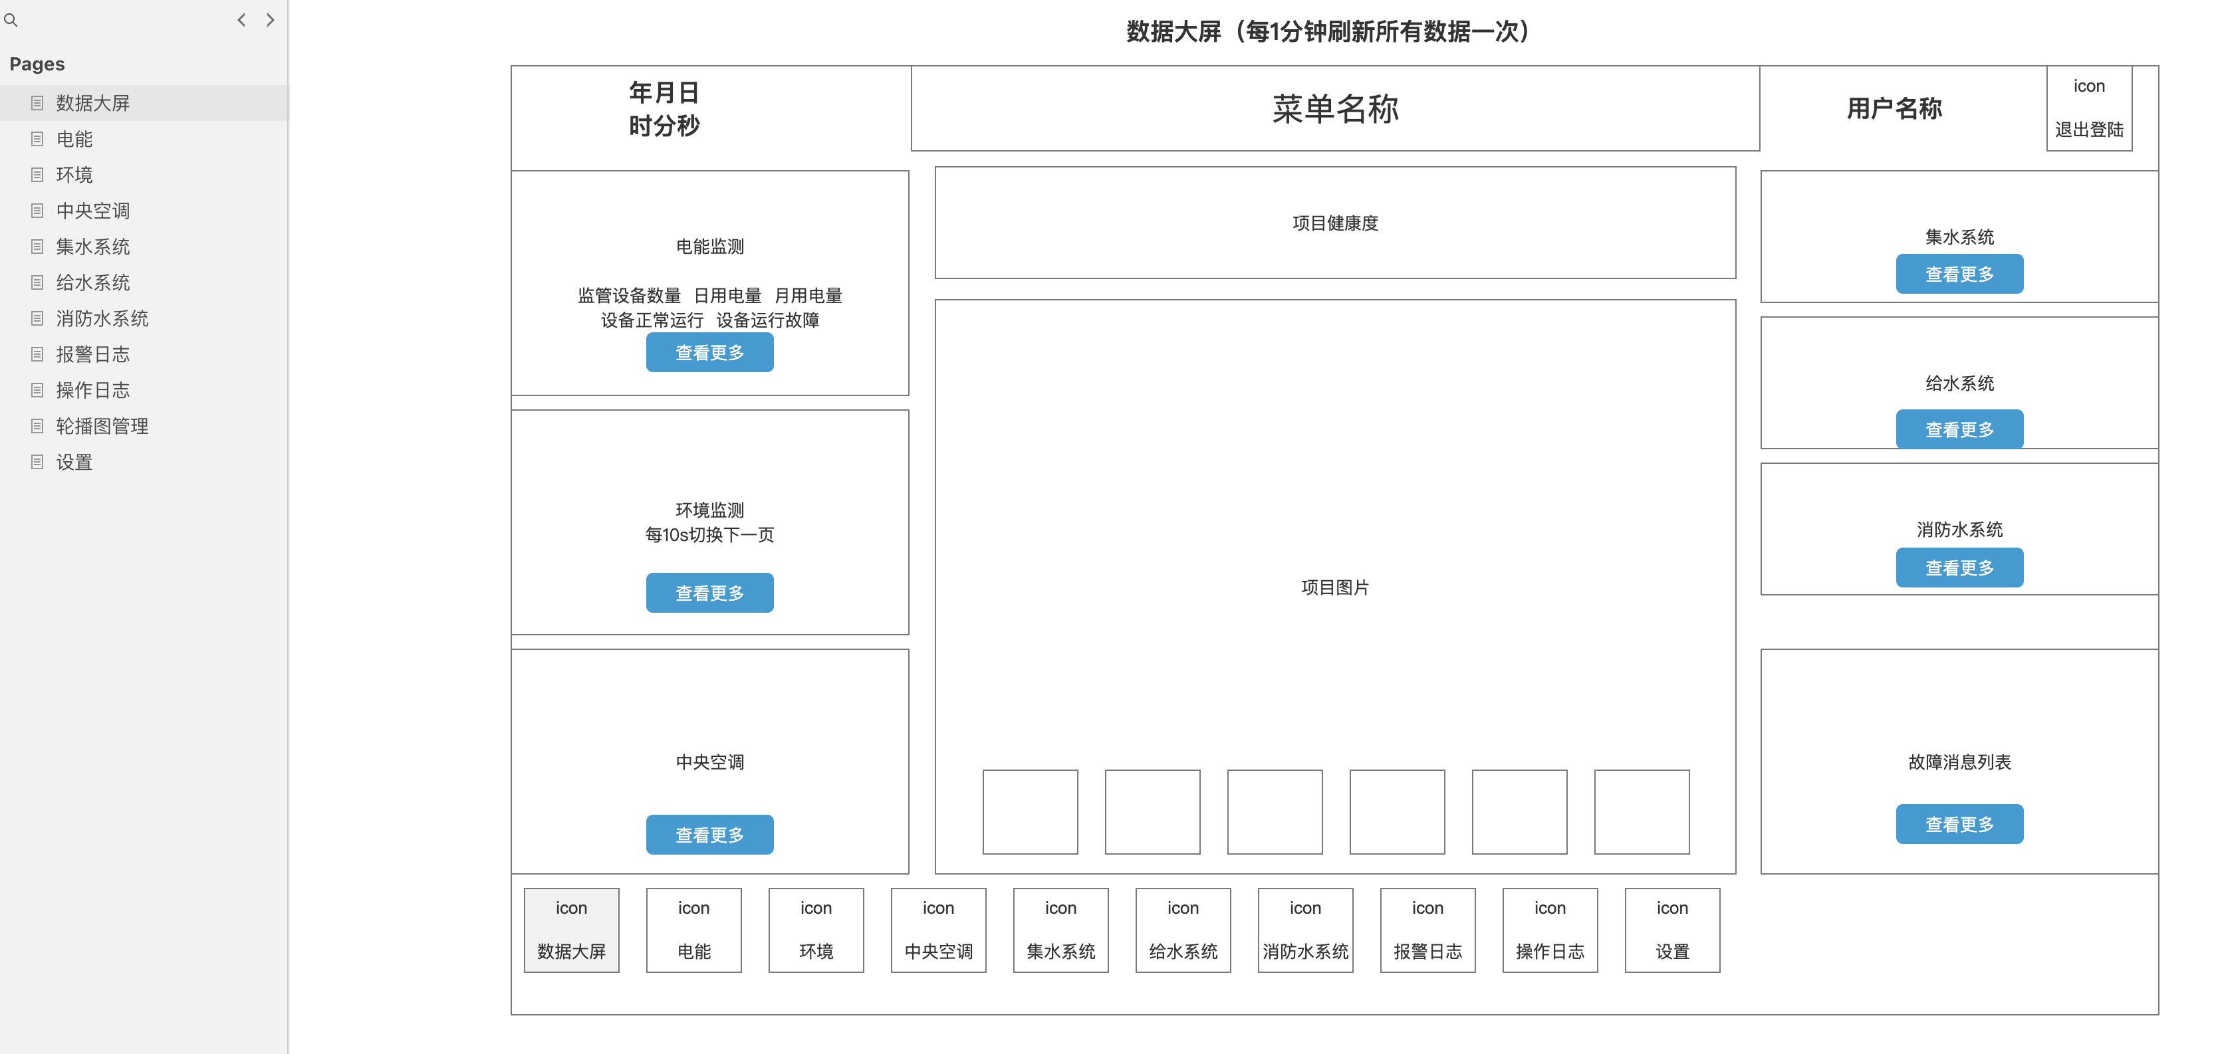Click the 月用电量 label
Viewport: 2214px width, 1054px height.
(808, 296)
